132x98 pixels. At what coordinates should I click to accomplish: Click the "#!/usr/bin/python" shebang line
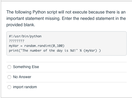[x=25, y=36]
